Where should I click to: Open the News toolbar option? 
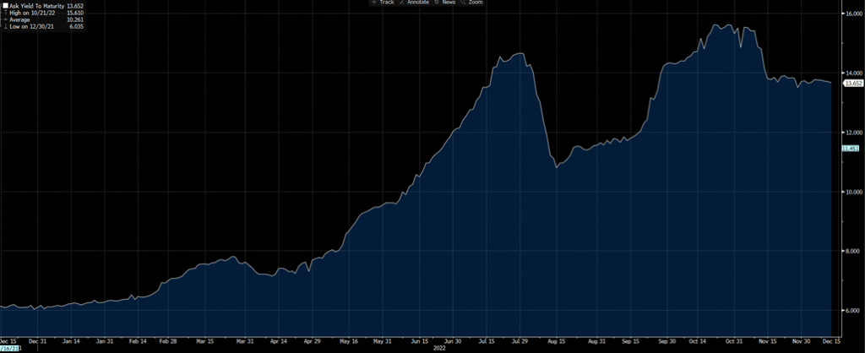pyautogui.click(x=449, y=3)
